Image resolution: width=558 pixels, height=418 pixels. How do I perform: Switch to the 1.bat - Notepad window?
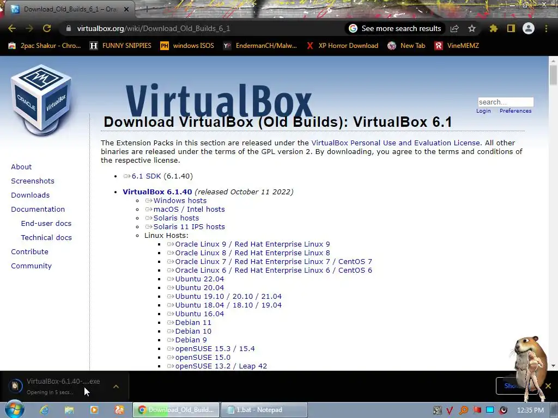pos(264,410)
